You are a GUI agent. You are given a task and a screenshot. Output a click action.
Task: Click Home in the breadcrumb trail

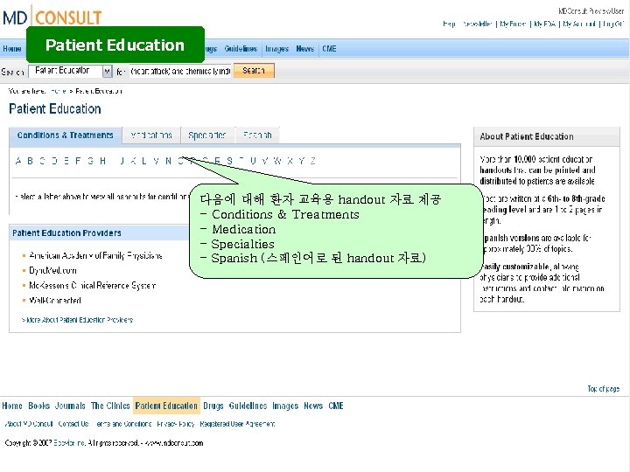pyautogui.click(x=59, y=91)
